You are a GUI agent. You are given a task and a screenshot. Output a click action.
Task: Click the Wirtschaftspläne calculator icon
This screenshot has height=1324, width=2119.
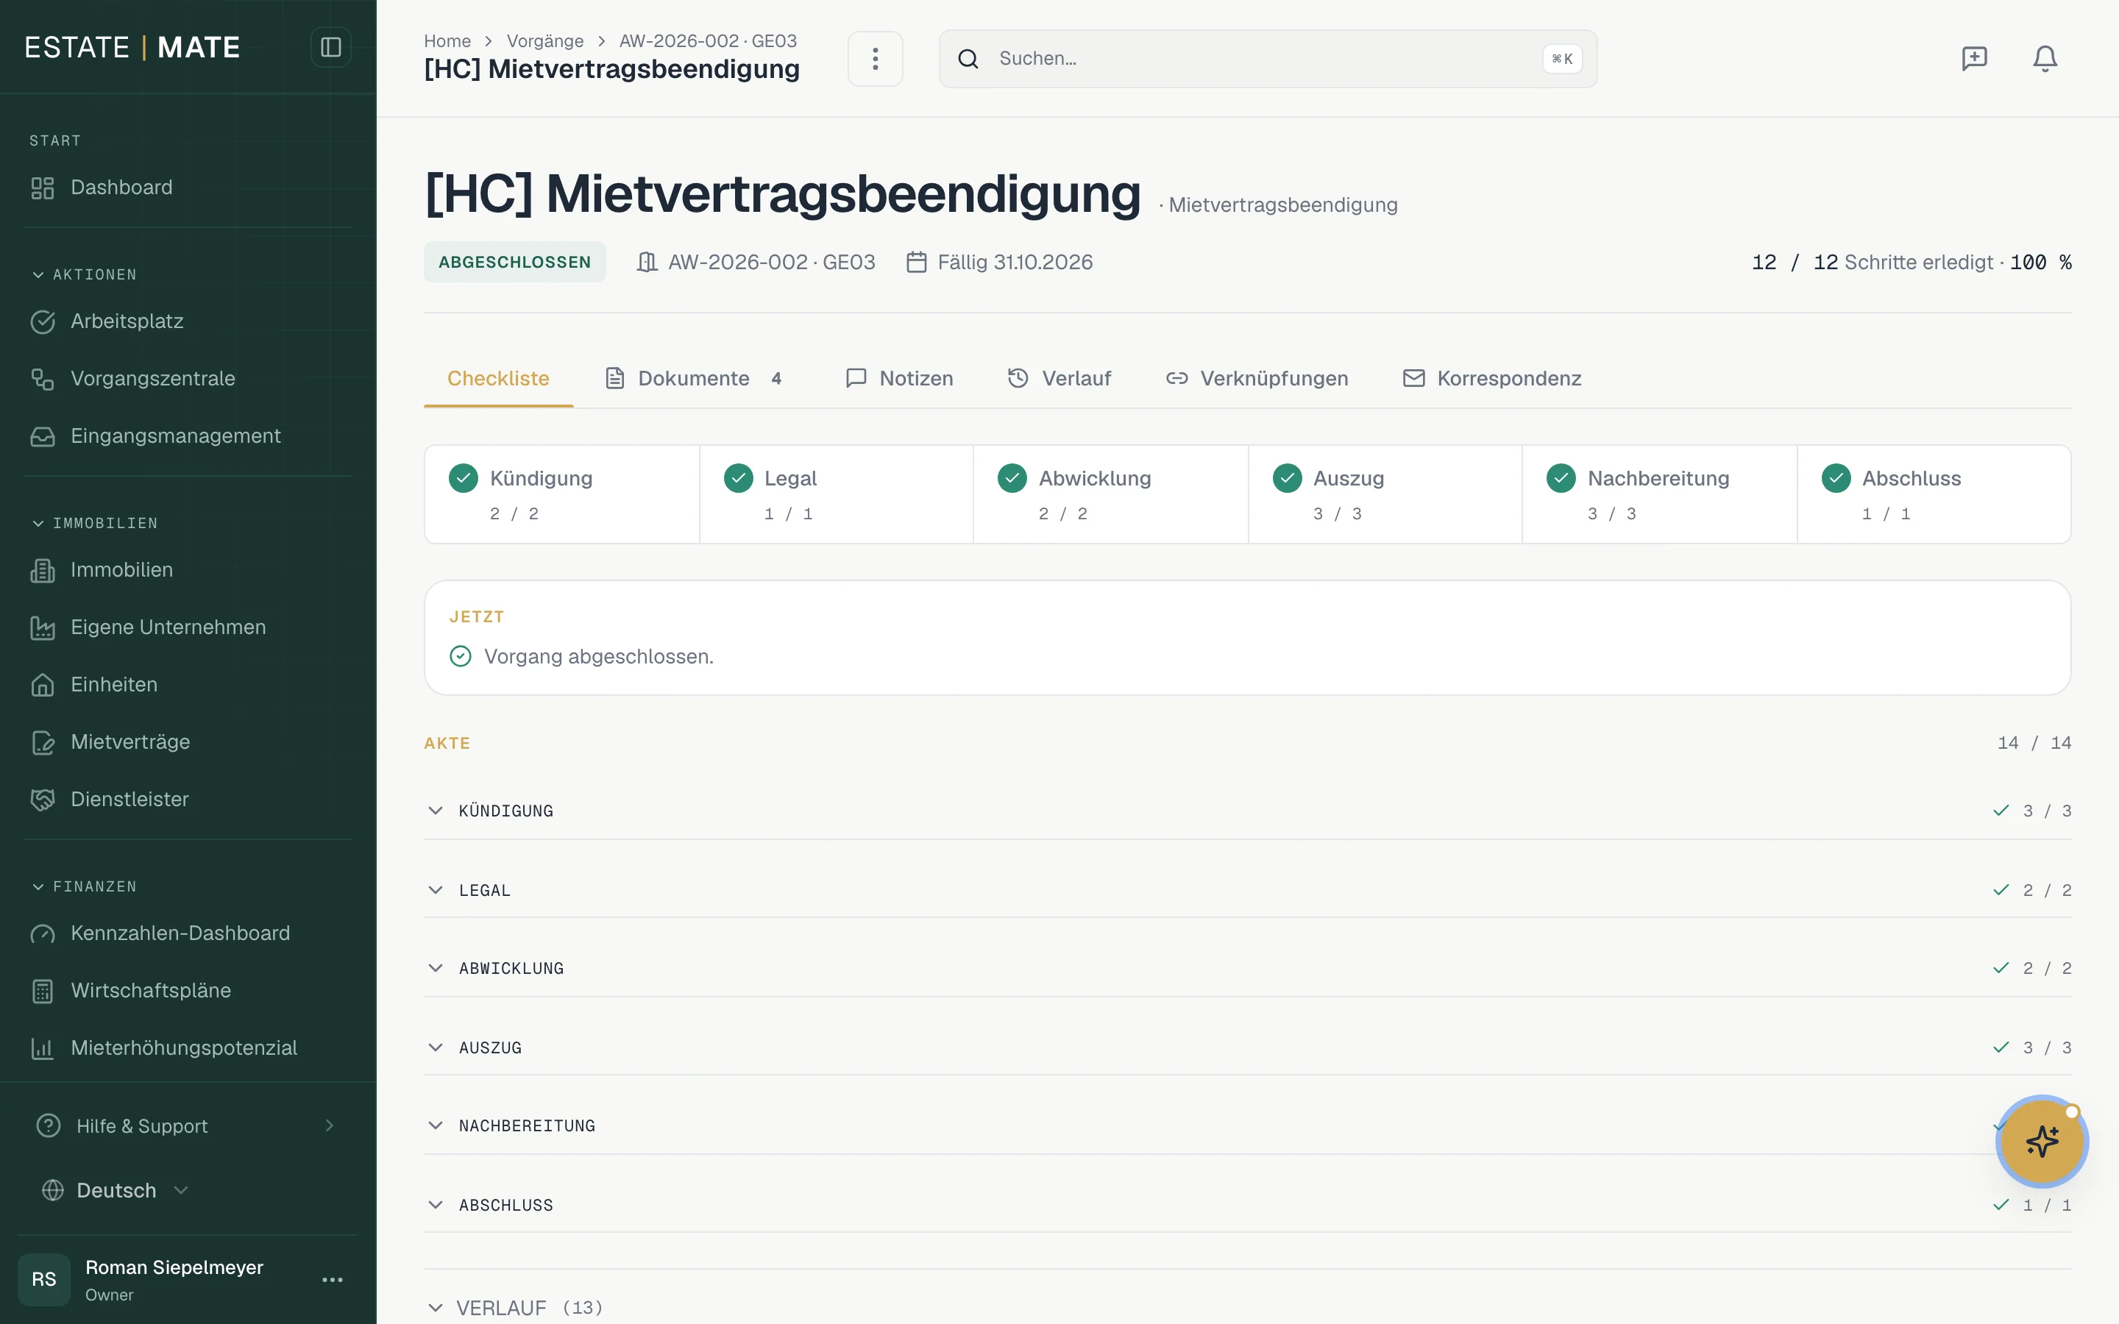coord(43,992)
